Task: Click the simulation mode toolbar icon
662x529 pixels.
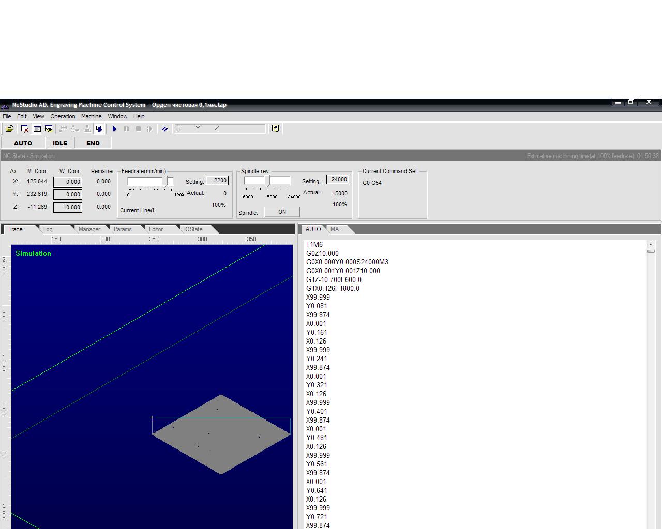Action: (99, 129)
